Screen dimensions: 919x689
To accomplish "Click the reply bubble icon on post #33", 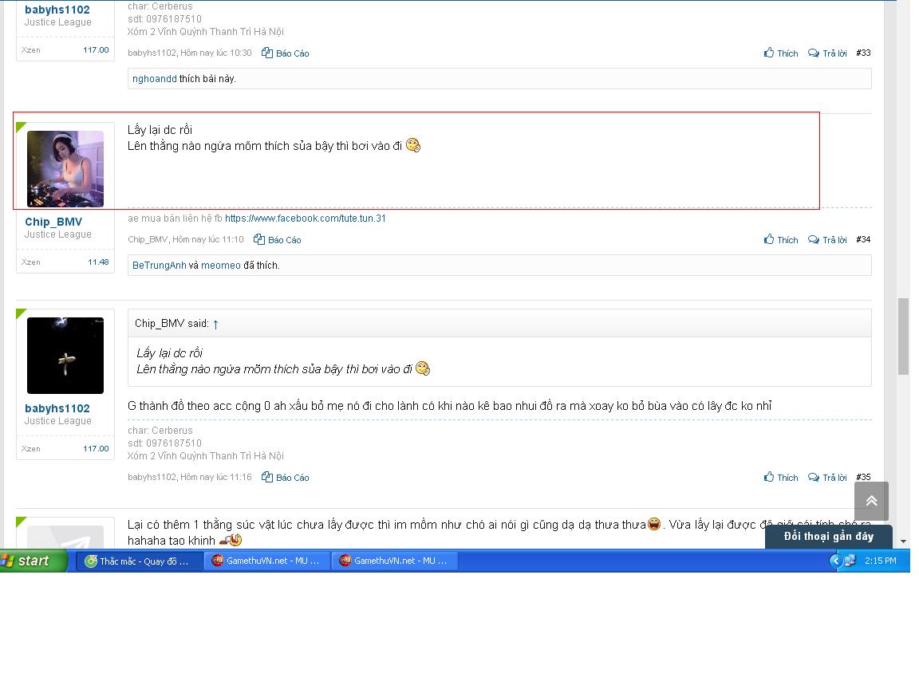I will tap(814, 53).
